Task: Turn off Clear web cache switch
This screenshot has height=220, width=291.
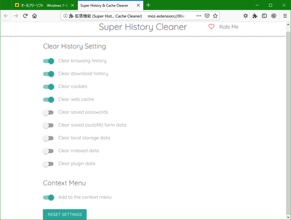Action: (x=48, y=99)
